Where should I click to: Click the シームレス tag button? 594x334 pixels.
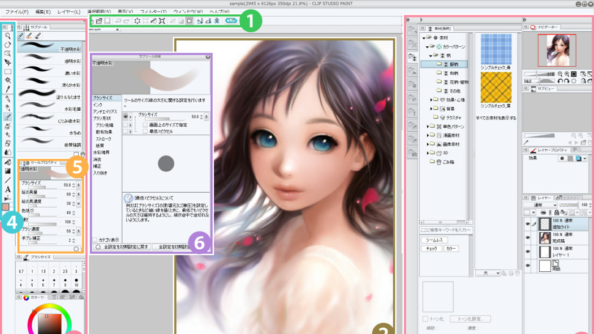click(x=434, y=240)
